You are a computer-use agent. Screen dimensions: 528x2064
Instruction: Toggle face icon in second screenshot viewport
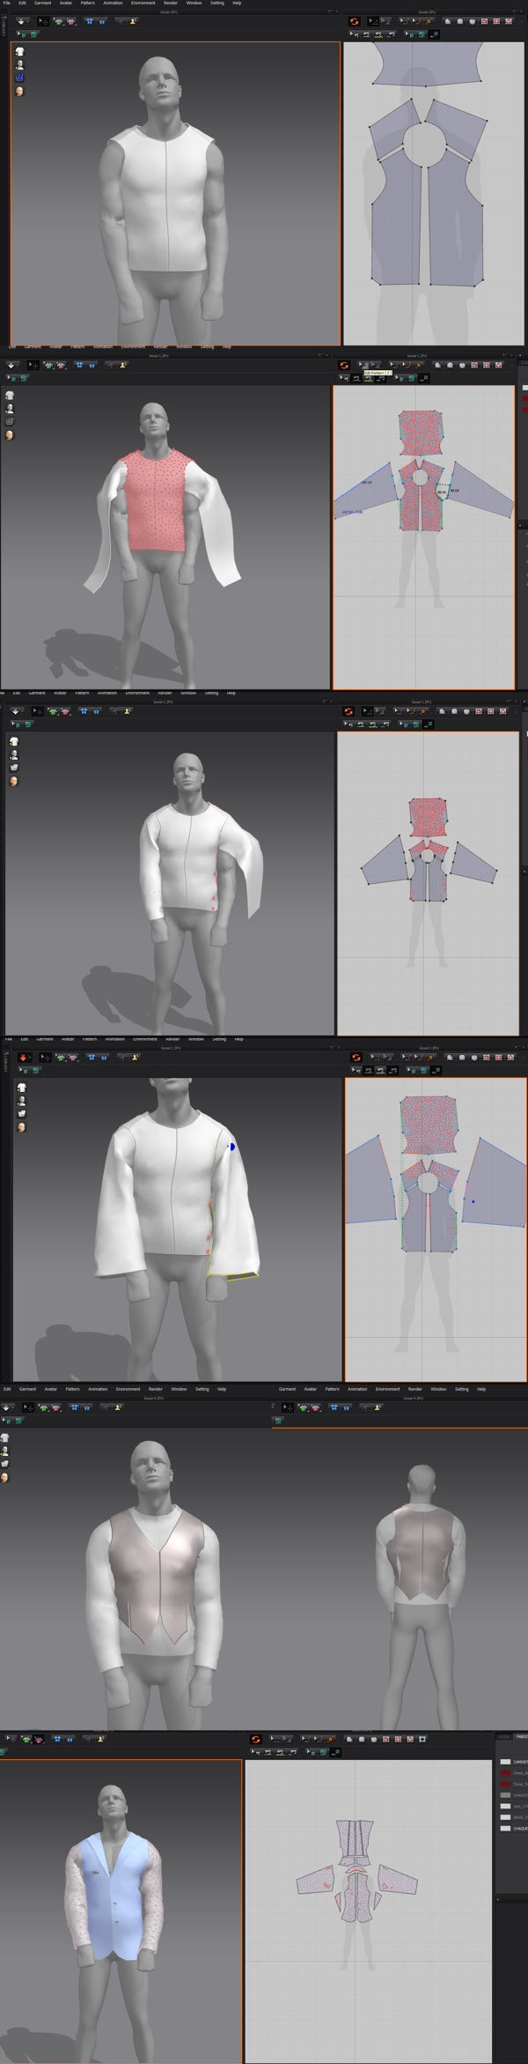pos(10,434)
